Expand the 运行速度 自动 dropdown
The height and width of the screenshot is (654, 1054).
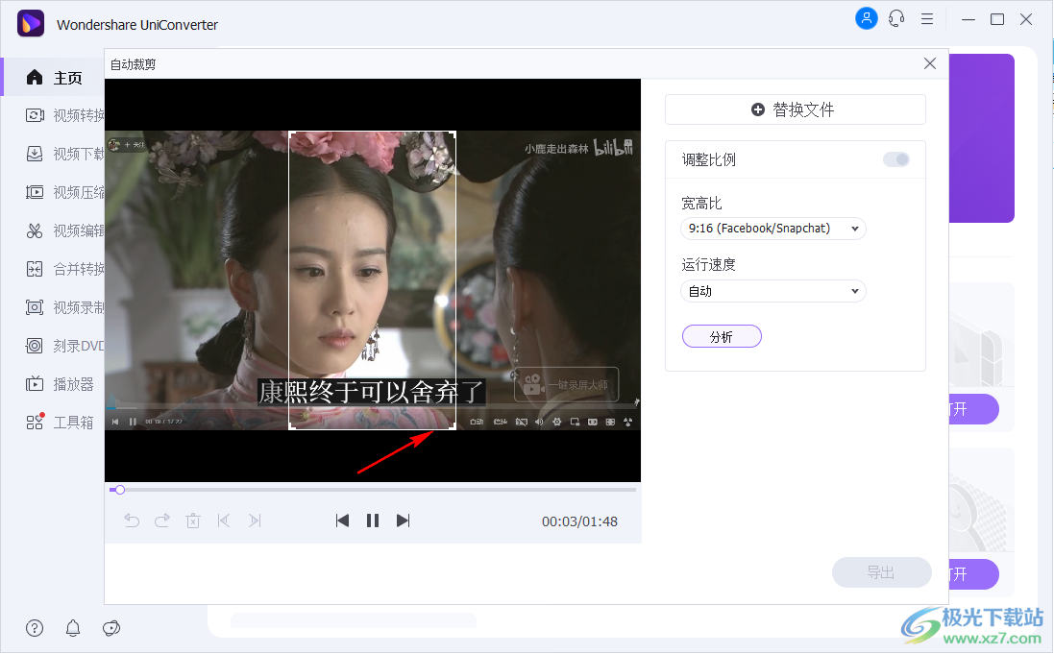tap(773, 291)
